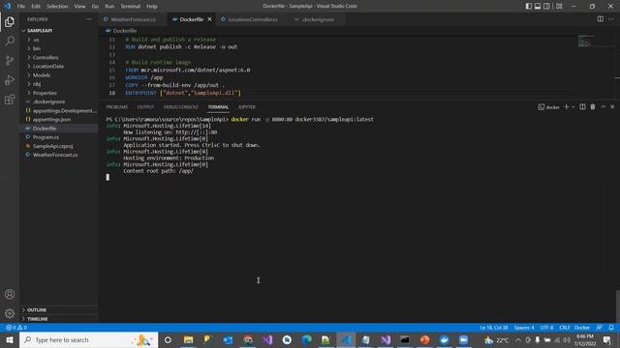Switch to the PROBLEMS panel tab

click(x=117, y=107)
